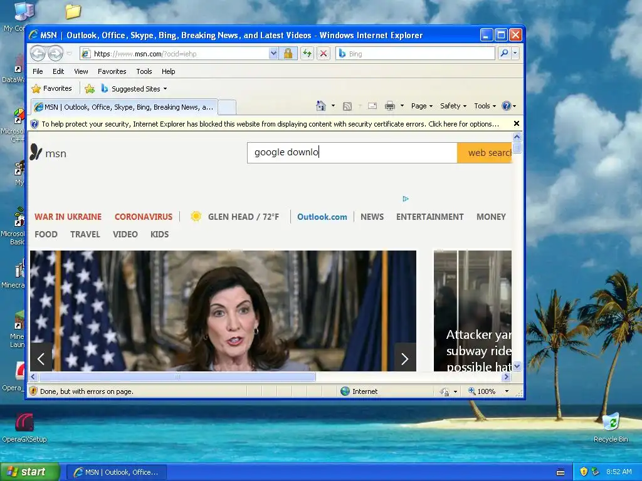This screenshot has width=642, height=481.
Task: Select OperaGXSetup desktop icon
Action: (24, 427)
